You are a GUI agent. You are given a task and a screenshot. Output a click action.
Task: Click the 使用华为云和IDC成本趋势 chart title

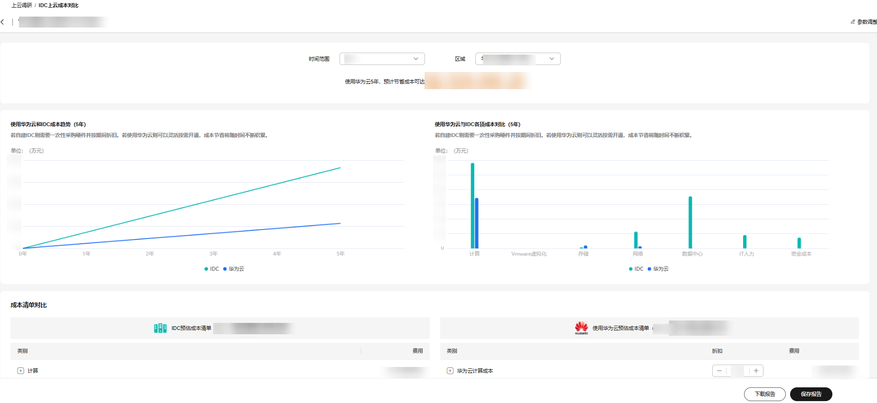pos(48,124)
